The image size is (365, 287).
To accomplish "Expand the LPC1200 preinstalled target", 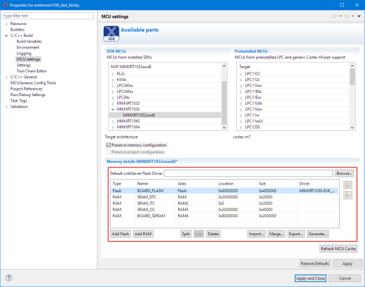I will click(241, 127).
